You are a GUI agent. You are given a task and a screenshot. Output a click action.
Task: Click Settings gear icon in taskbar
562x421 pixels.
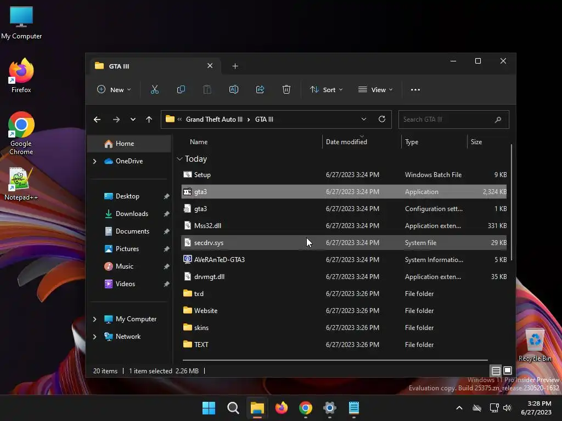(330, 408)
